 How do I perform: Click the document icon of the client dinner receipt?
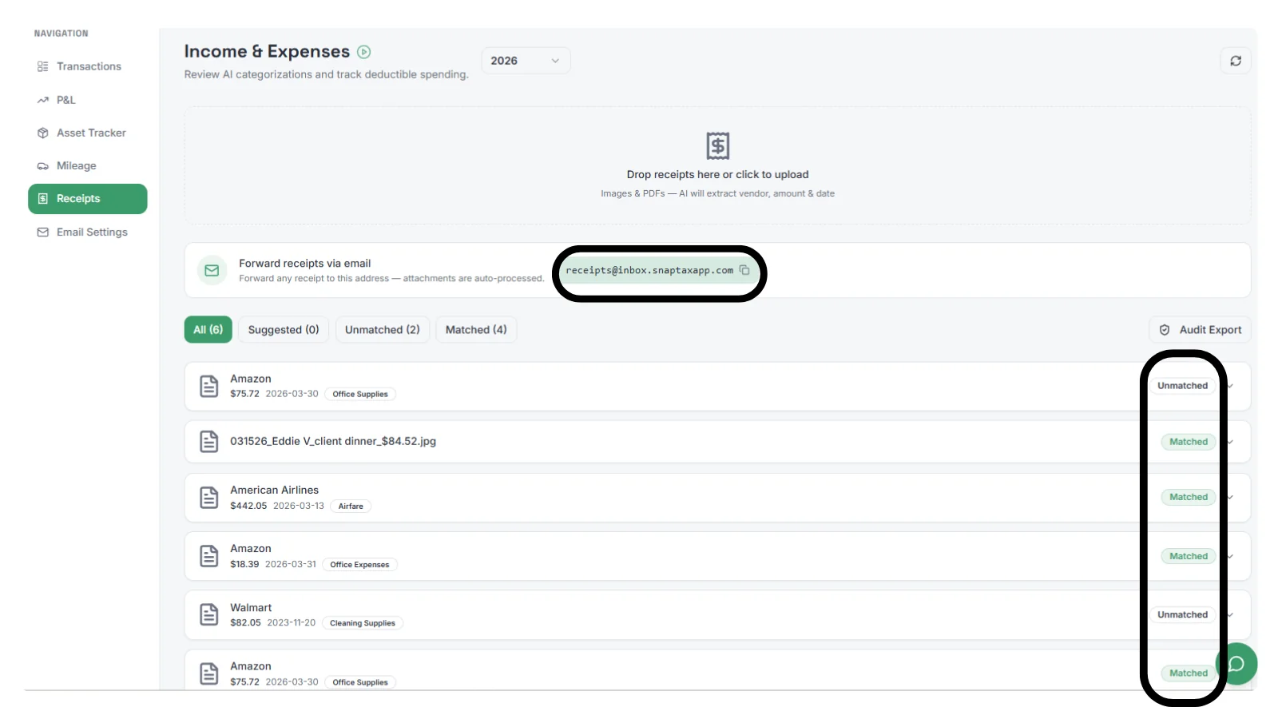click(209, 442)
